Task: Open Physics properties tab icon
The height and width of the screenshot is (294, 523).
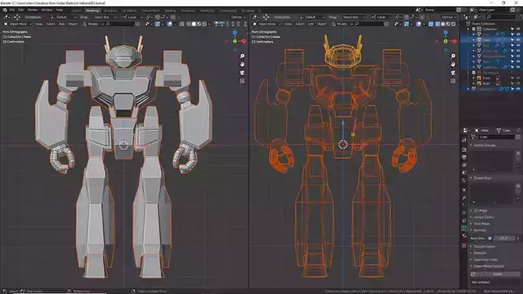Action: pyautogui.click(x=464, y=213)
